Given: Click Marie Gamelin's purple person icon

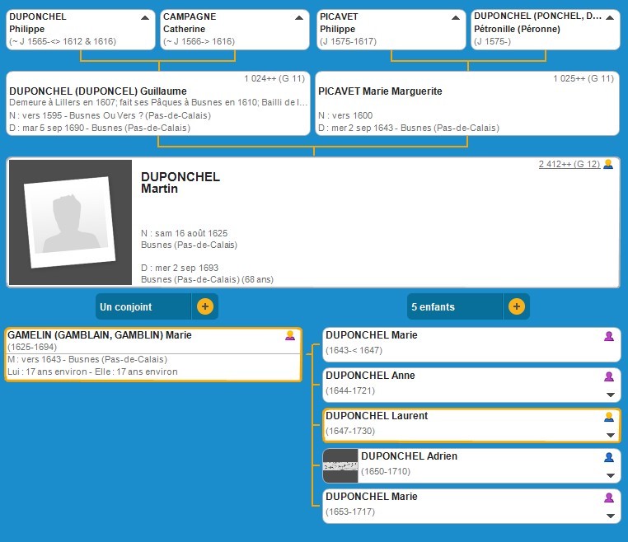Looking at the screenshot, I should pyautogui.click(x=290, y=335).
